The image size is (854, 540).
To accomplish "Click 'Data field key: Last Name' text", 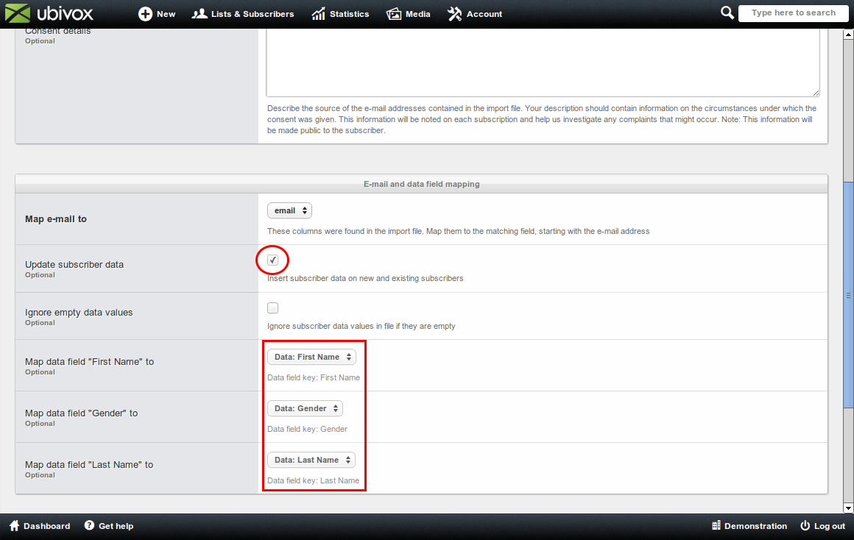I will click(x=313, y=480).
